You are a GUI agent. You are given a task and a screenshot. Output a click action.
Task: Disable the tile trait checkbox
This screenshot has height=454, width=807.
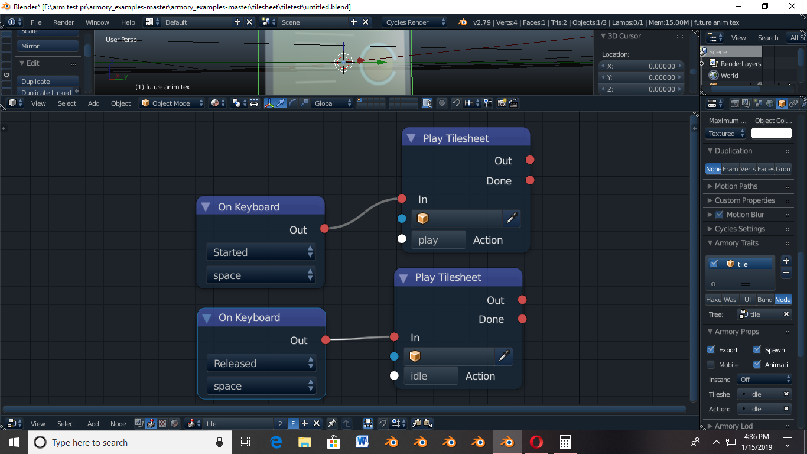(x=714, y=264)
